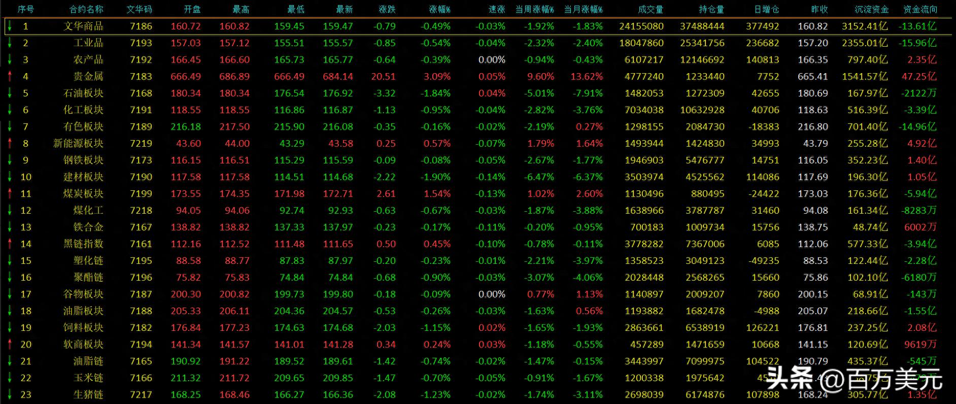The height and width of the screenshot is (404, 956).
Task: Click the red arrow on 黑链指数 row
Action: (10, 244)
